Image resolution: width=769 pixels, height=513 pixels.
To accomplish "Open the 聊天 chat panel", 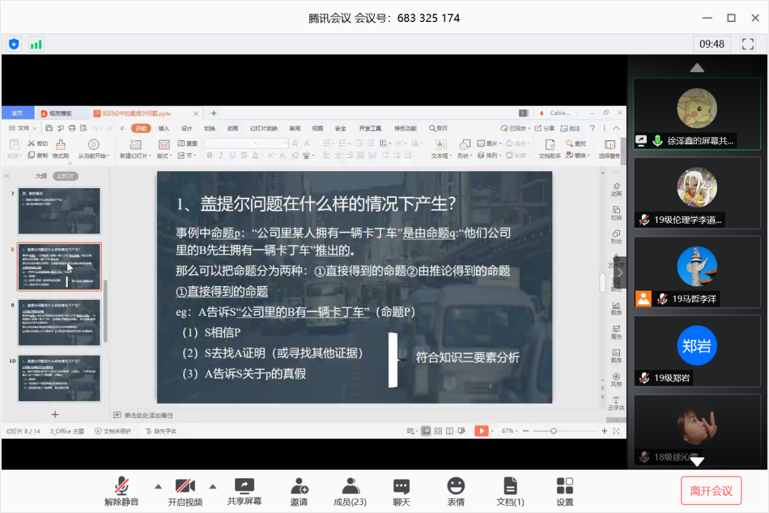I will click(401, 492).
